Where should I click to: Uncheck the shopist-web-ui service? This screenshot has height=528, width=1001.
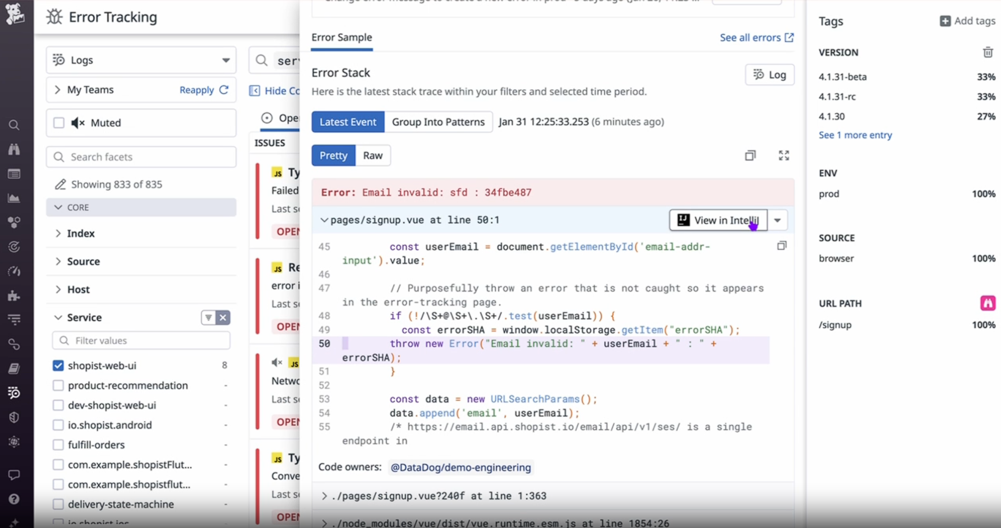click(58, 365)
